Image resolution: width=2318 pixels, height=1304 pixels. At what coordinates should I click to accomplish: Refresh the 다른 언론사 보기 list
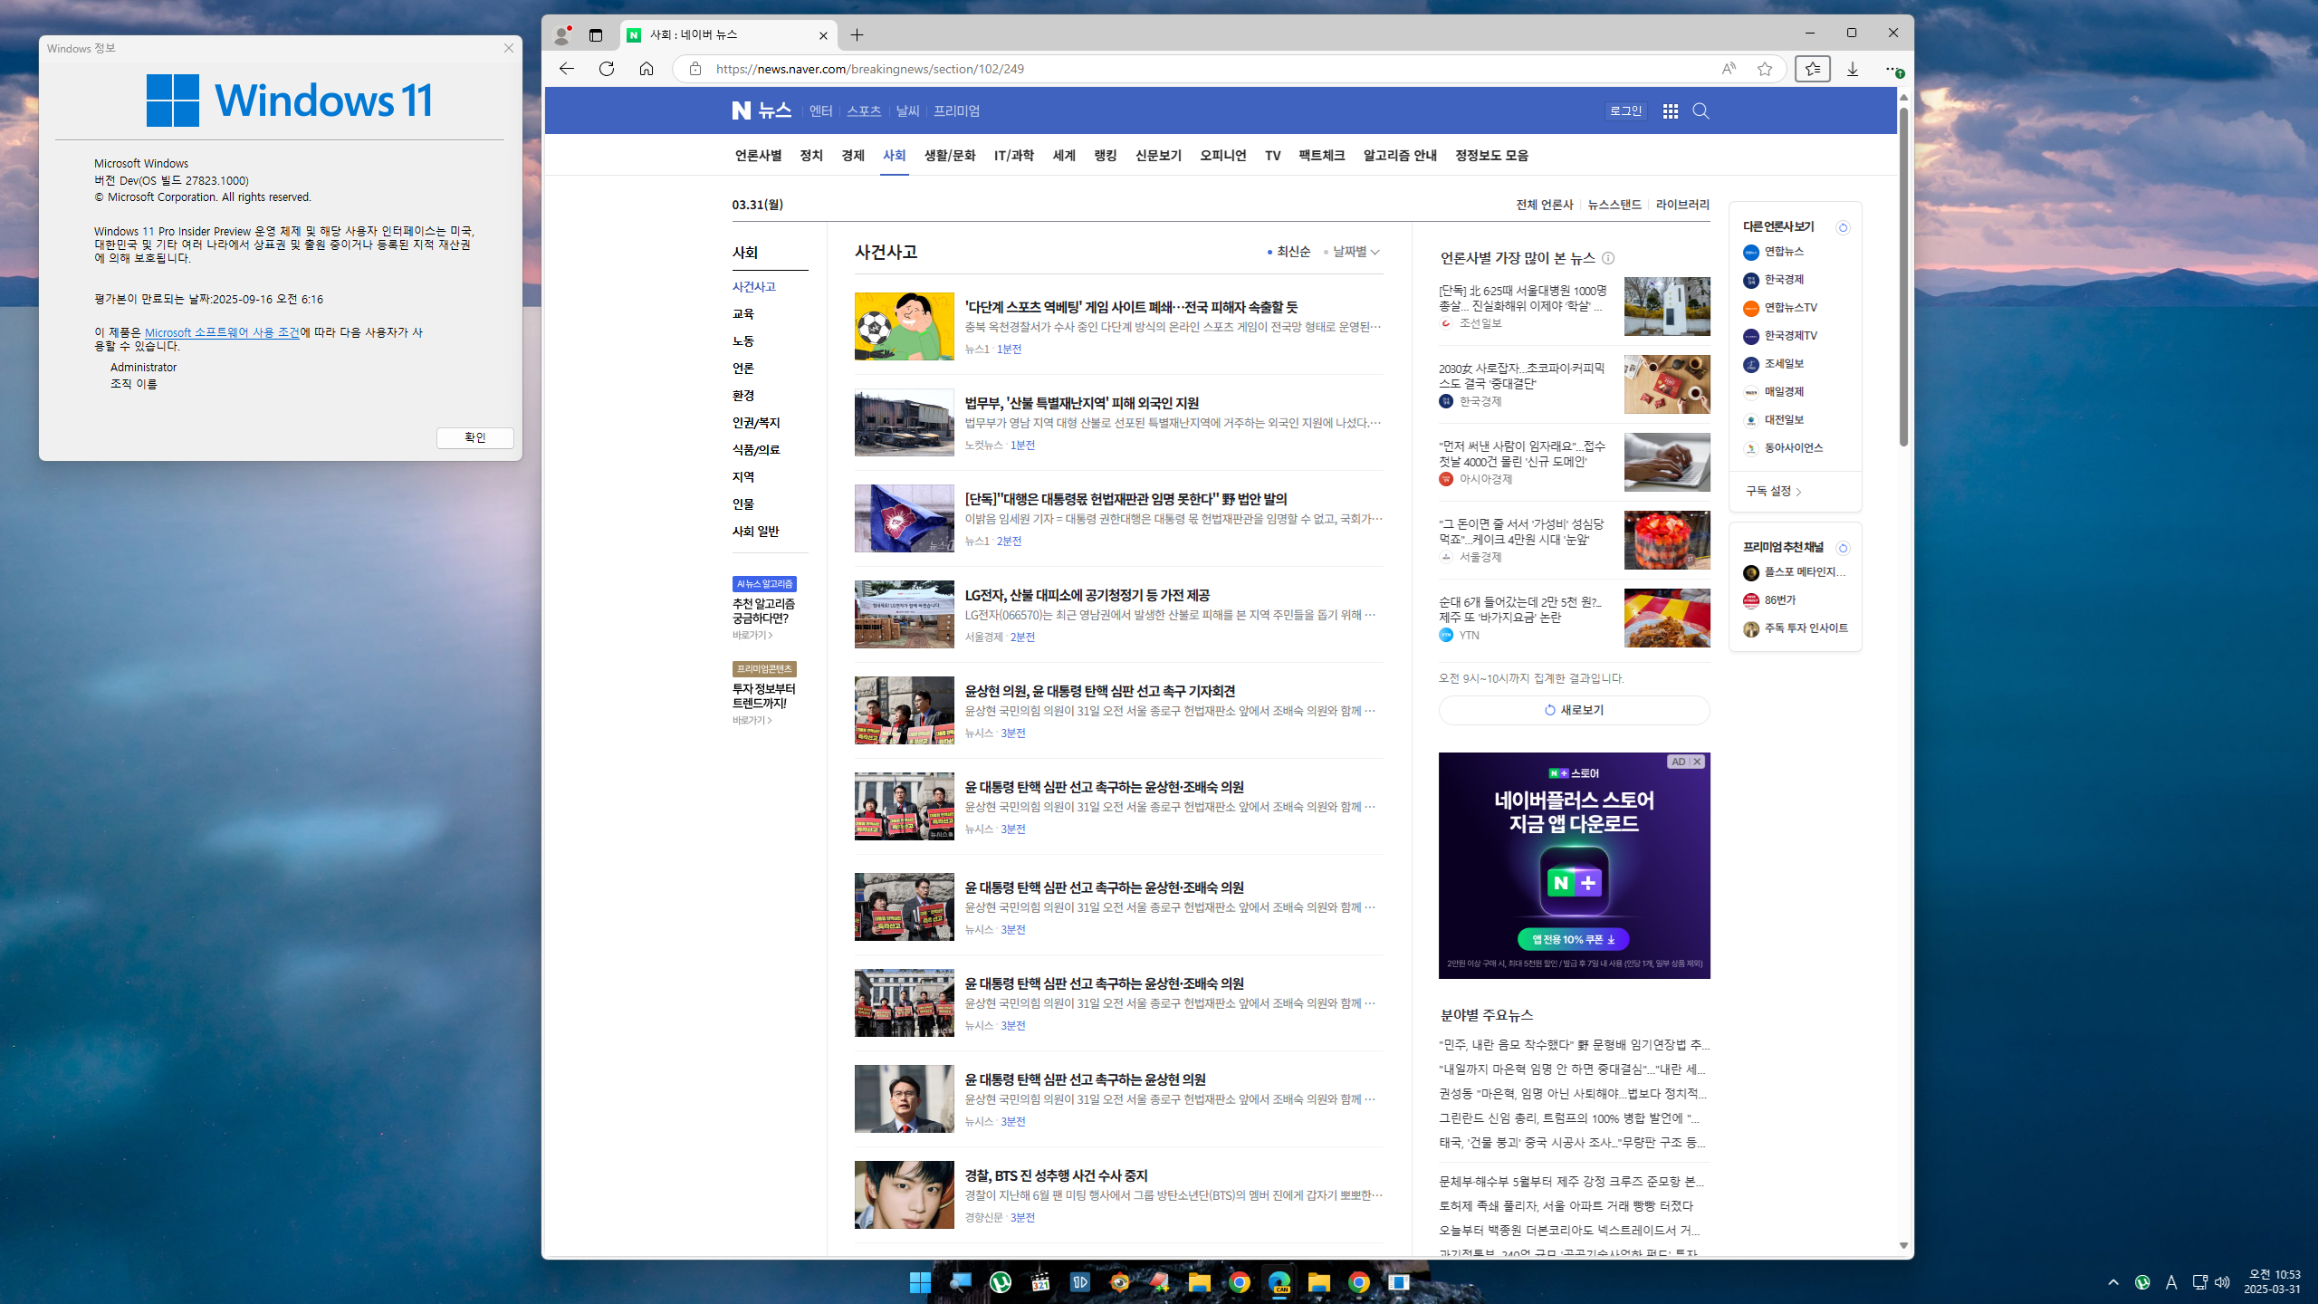tap(1843, 227)
